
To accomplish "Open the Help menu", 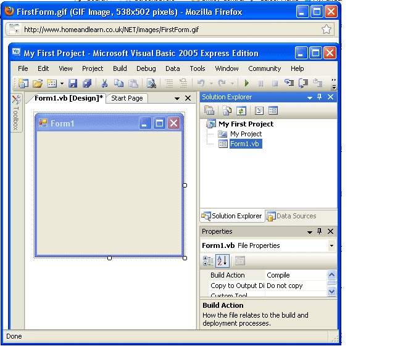I will 297,68.
